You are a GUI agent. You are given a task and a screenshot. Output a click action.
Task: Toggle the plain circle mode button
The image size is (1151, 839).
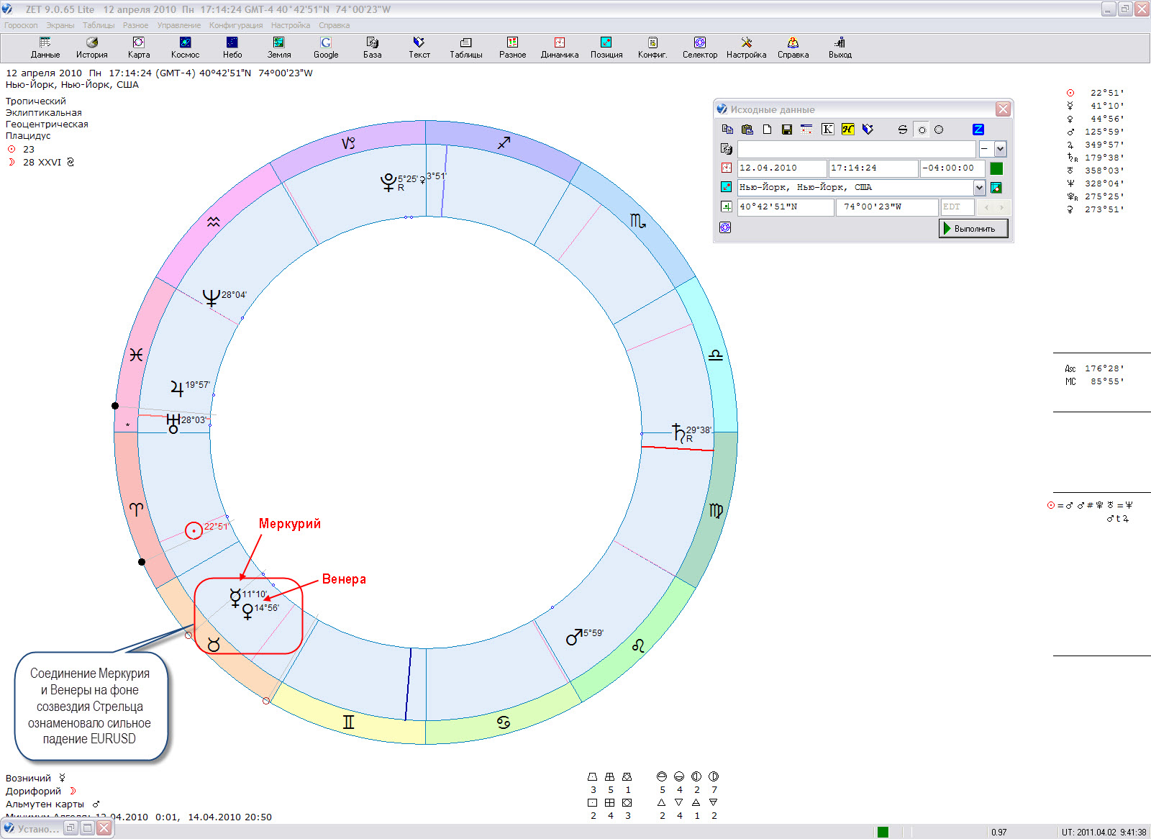pos(939,130)
